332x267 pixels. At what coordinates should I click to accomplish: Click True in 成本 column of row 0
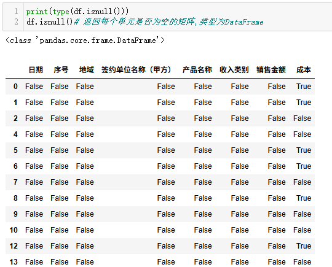[x=304, y=87]
